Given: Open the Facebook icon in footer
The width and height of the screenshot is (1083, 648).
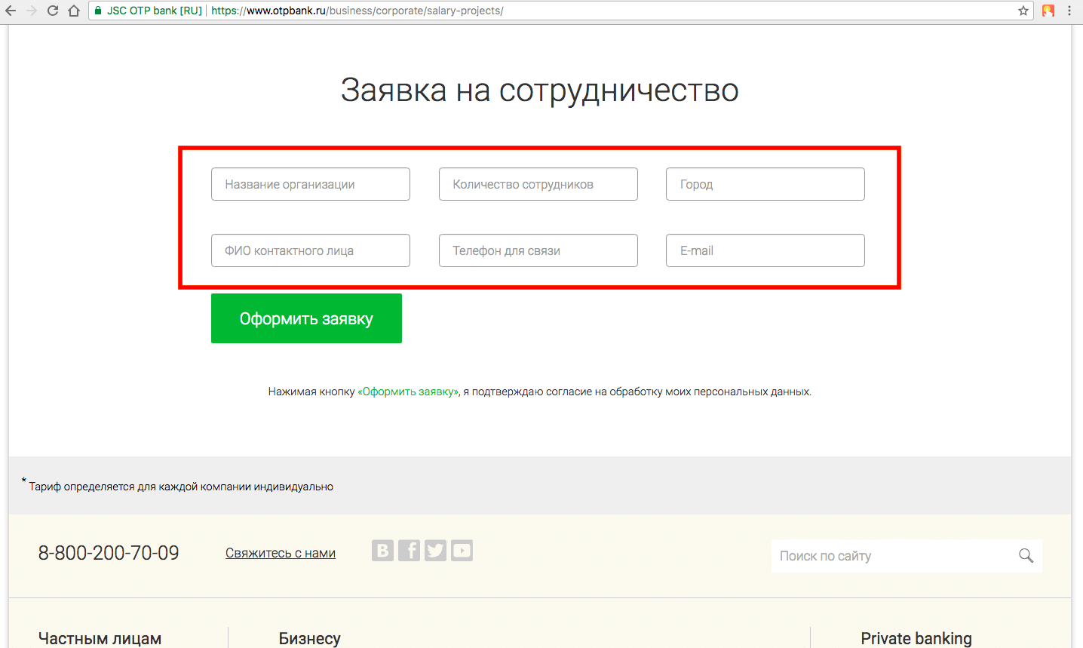Looking at the screenshot, I should click(x=409, y=551).
